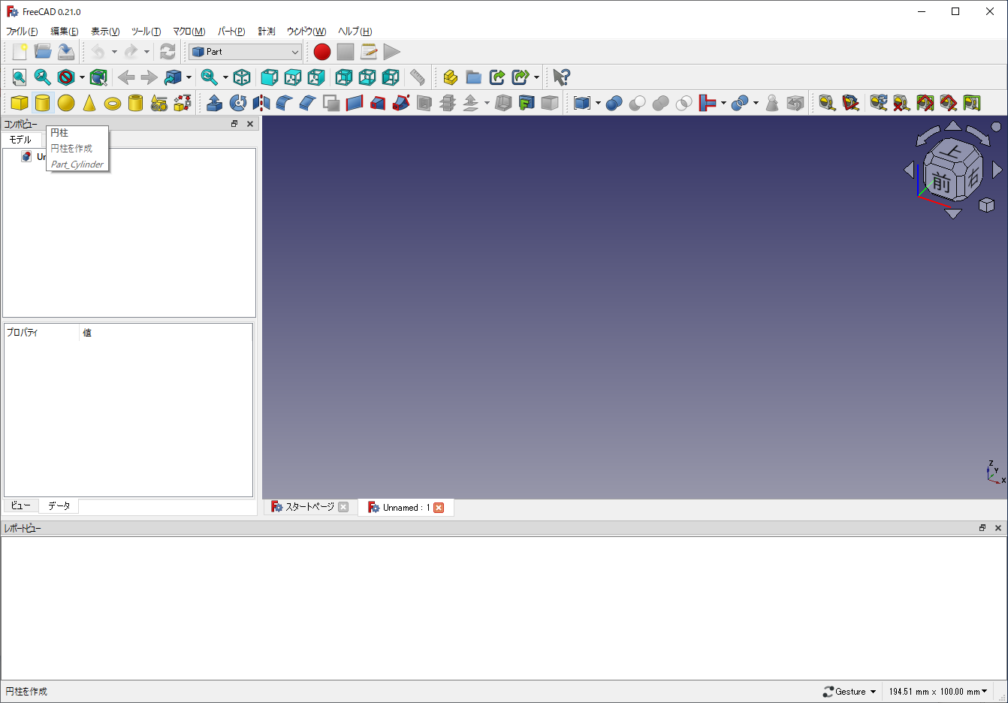Create a sphere primitive

point(66,103)
